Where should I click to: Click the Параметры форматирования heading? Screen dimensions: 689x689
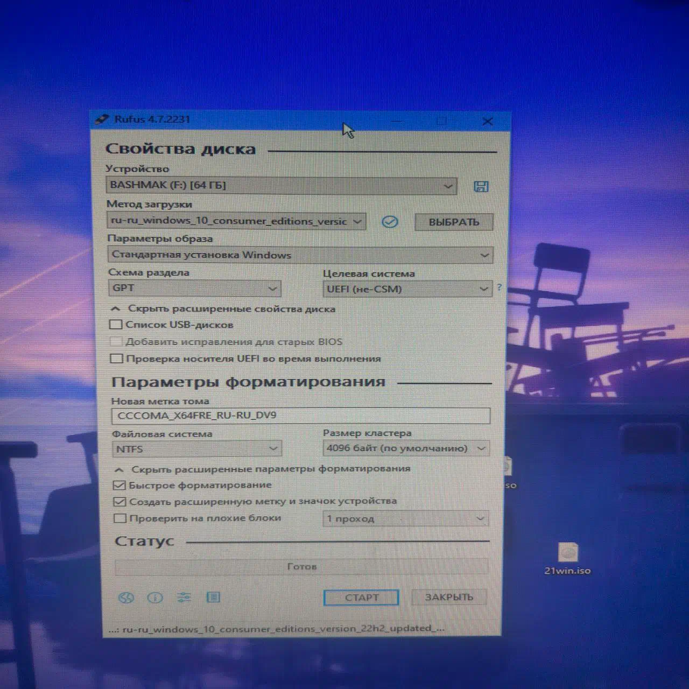(x=248, y=382)
